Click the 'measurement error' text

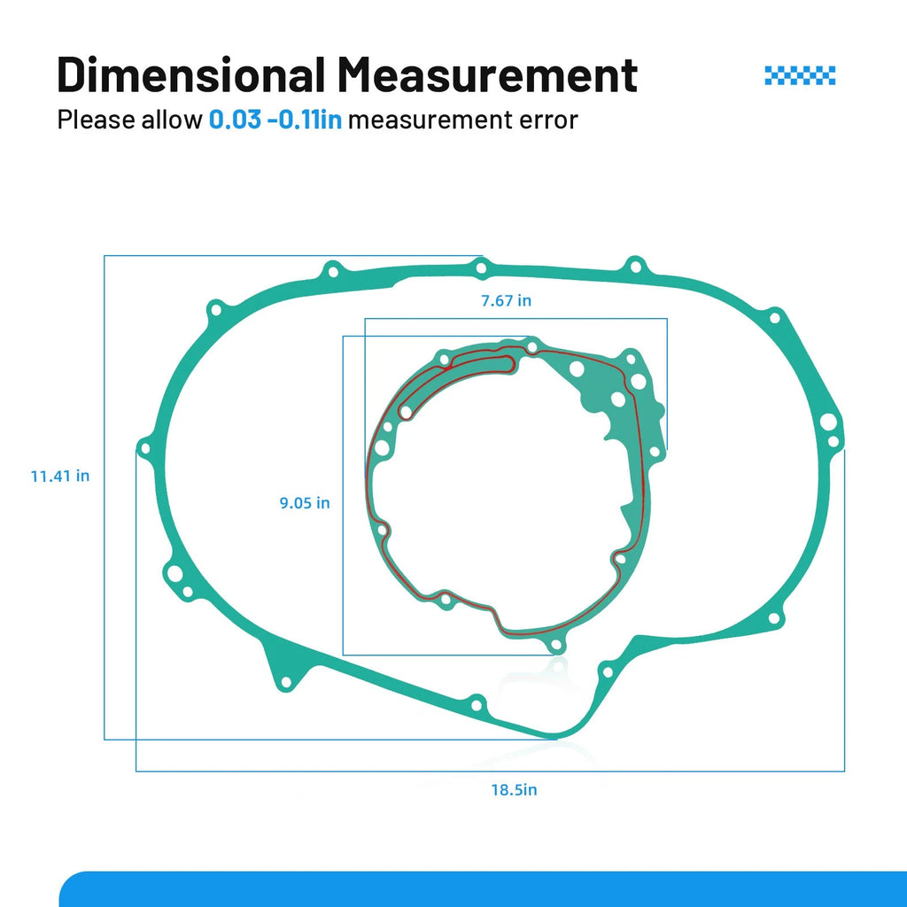tap(462, 120)
